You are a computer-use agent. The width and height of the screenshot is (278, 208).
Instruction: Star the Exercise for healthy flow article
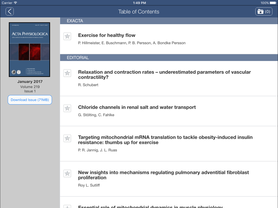point(67,36)
